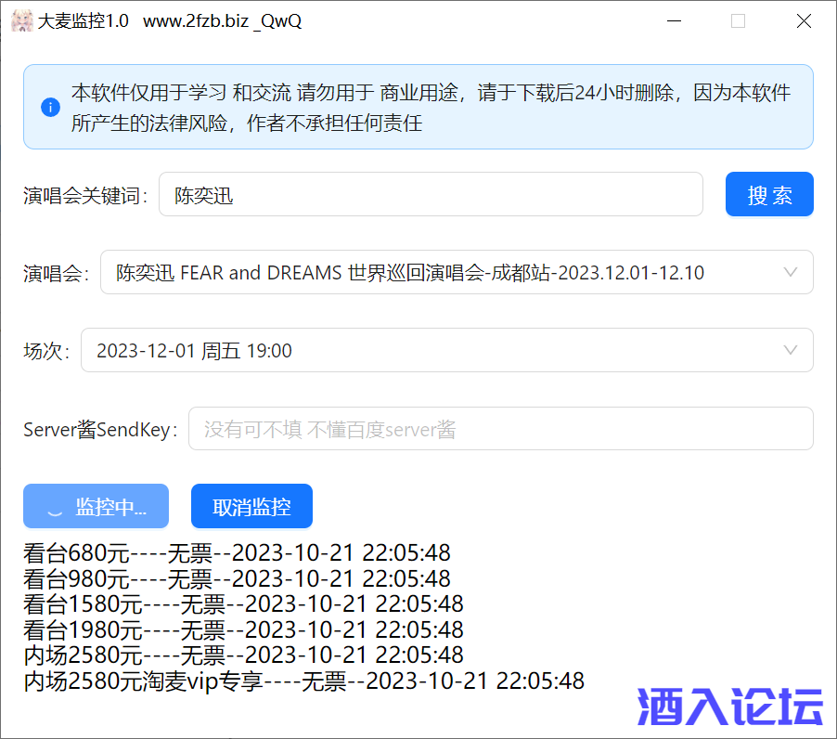
Task: Focus the 演唱会关键词 input with 陈奕迅
Action: [x=431, y=195]
